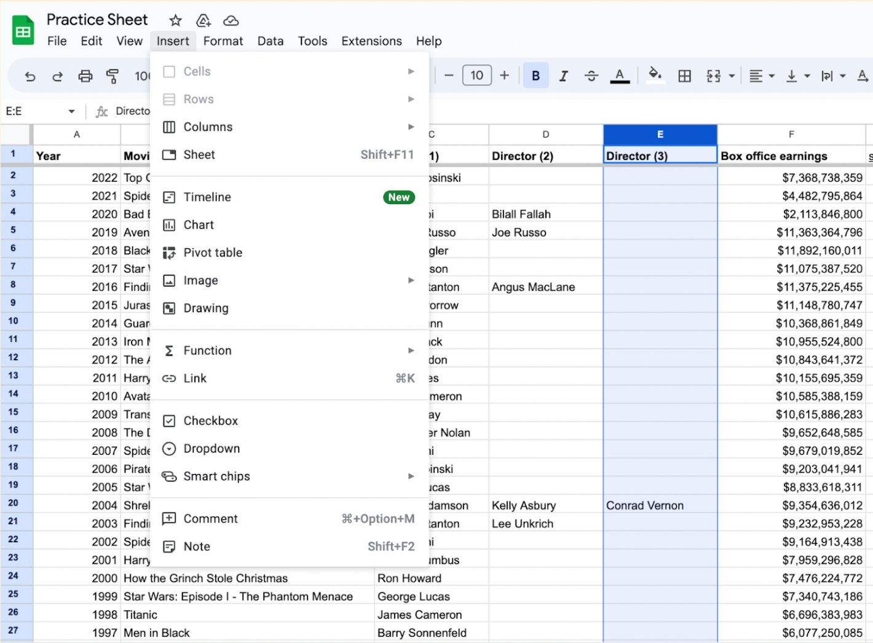Decrease font size with minus button
The width and height of the screenshot is (873, 643).
(x=449, y=75)
